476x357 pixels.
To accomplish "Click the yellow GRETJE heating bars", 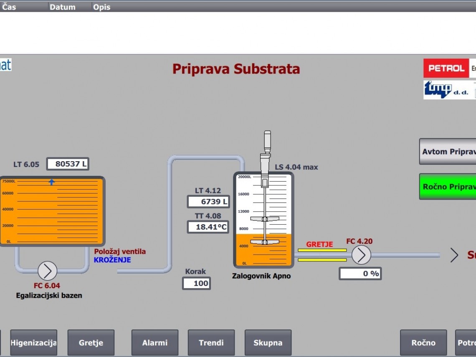I will pyautogui.click(x=322, y=255).
